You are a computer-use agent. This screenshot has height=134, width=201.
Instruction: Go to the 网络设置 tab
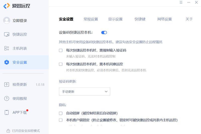point(165,19)
